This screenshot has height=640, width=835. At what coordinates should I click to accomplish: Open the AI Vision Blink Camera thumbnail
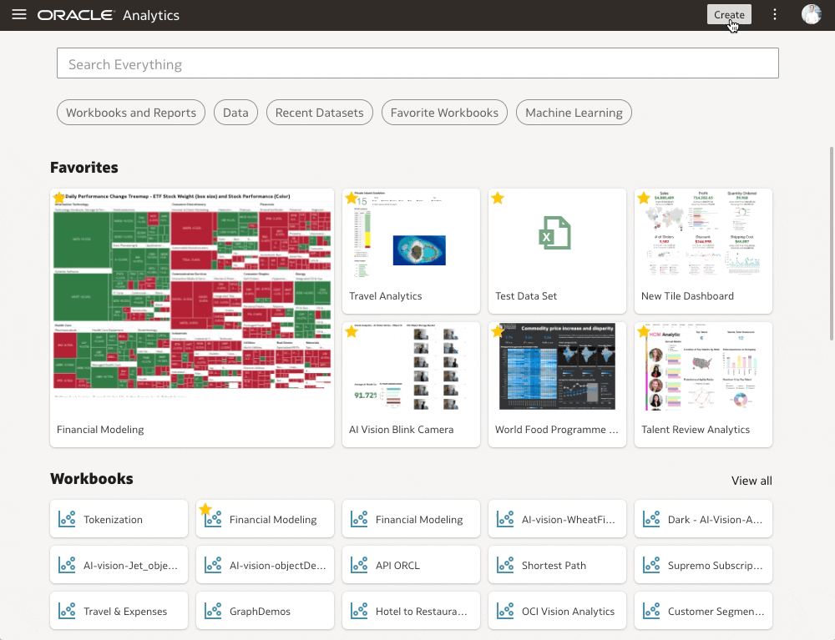coord(411,367)
